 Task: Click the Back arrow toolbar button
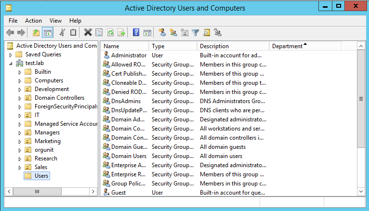coord(10,32)
